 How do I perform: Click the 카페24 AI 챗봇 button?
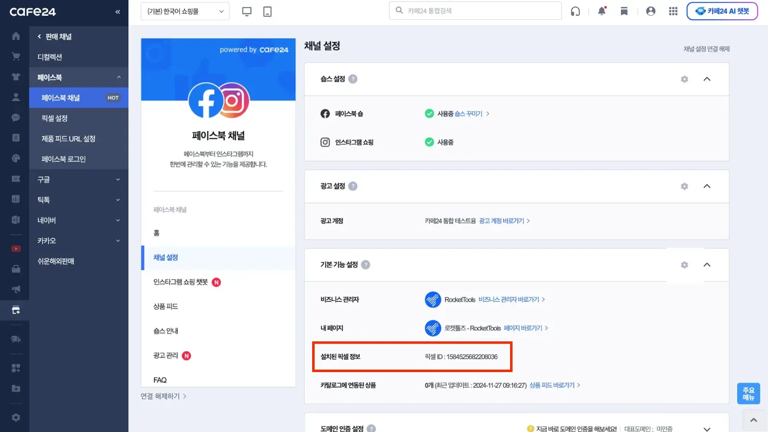(722, 11)
